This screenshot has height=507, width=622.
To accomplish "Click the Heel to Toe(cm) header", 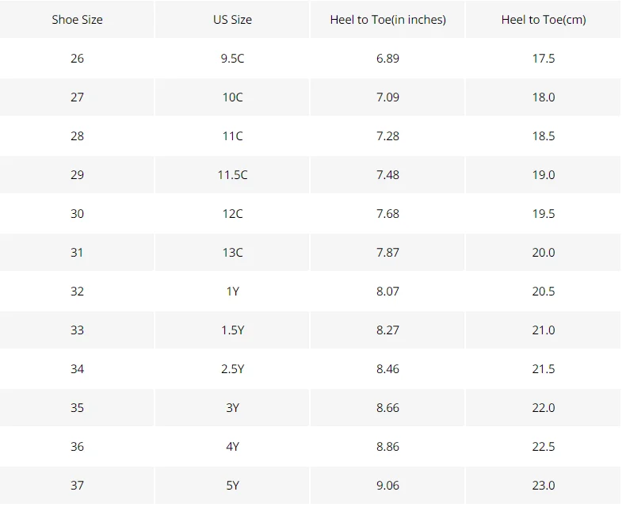I will (x=544, y=20).
